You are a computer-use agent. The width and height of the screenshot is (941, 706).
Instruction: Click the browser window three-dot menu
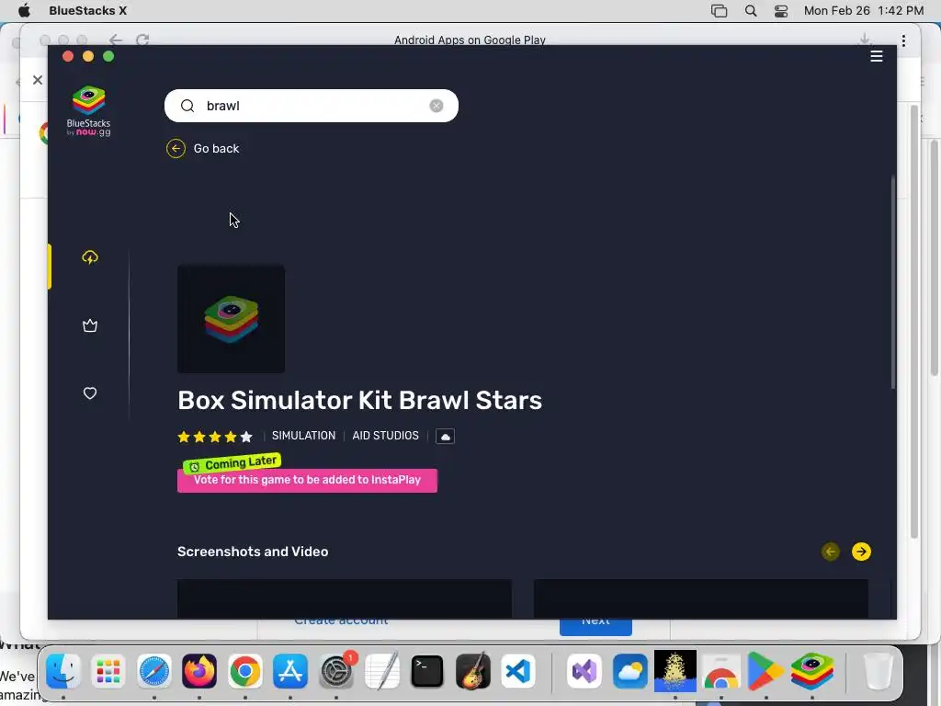coord(904,40)
